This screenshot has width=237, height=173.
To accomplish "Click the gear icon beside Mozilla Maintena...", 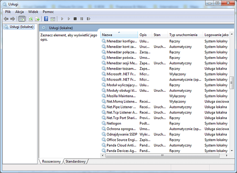I will click(103, 96).
